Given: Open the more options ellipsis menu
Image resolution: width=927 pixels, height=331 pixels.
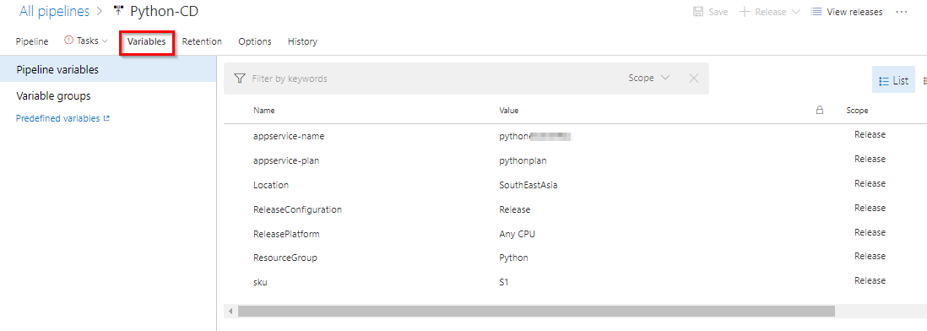Looking at the screenshot, I should 902,12.
